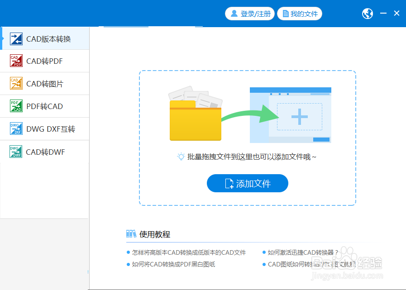Click the DWG DXF互转 icon
The width and height of the screenshot is (406, 290).
tap(15, 129)
